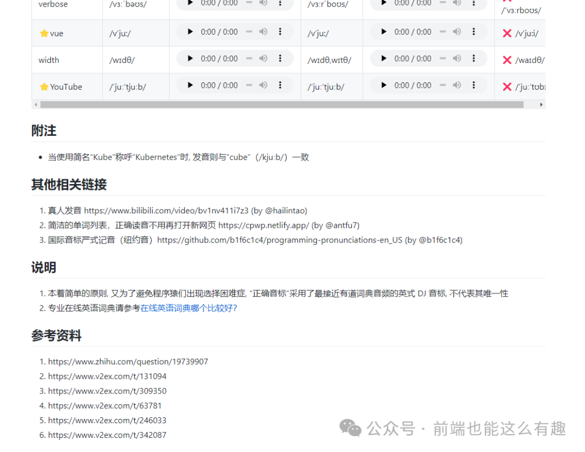Open more options for vue's second audio player
Image resolution: width=585 pixels, height=452 pixels.
pos(474,32)
